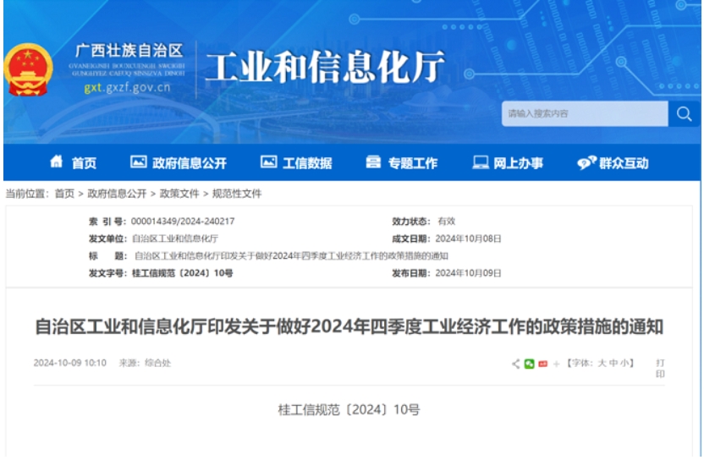The width and height of the screenshot is (704, 460).
Task: Click the search input field
Action: click(584, 114)
